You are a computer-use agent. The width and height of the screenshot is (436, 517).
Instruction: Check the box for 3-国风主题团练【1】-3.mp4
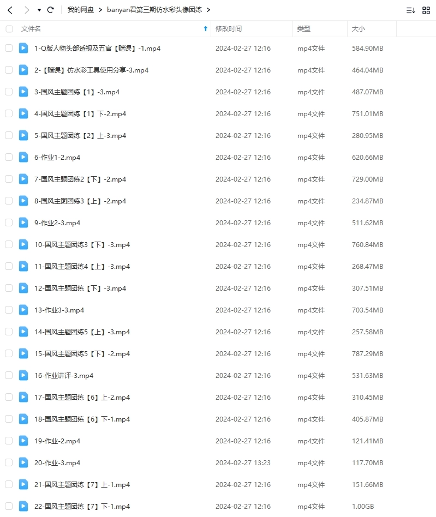[9, 92]
